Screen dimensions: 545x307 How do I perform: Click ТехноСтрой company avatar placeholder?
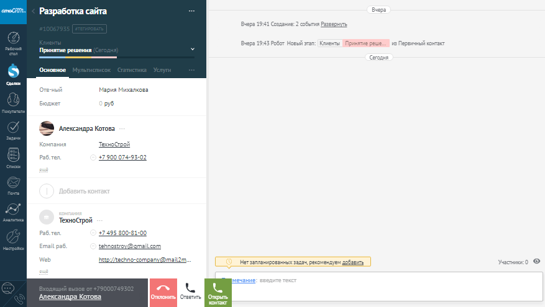click(x=47, y=217)
